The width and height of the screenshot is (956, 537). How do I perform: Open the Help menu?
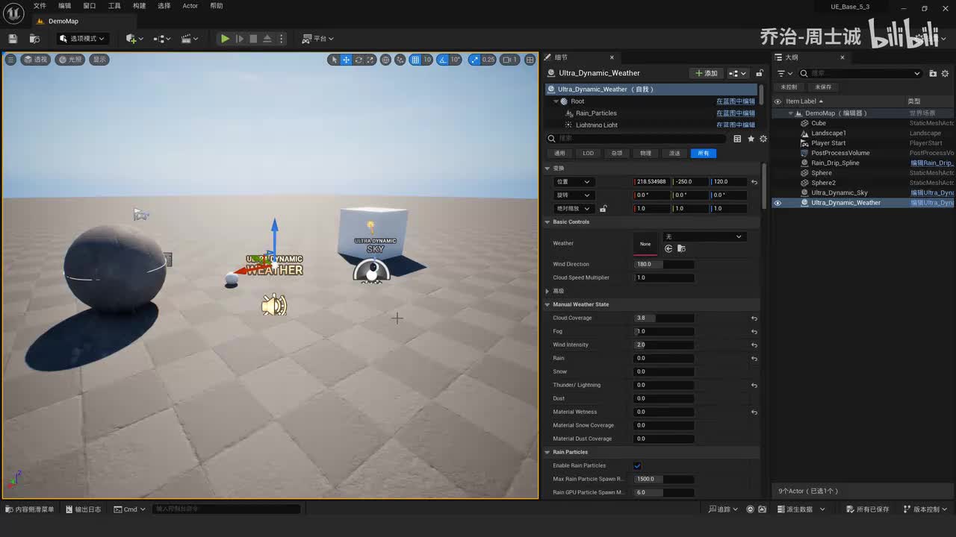(217, 6)
